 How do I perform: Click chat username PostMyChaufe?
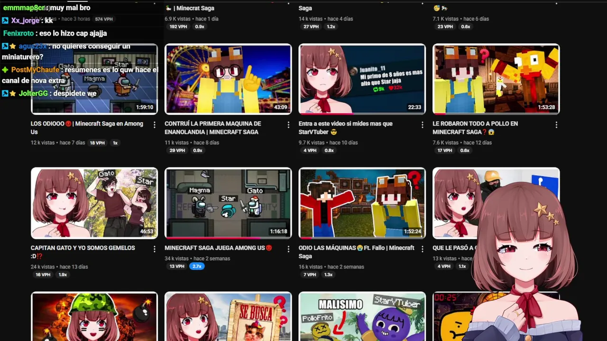point(35,70)
